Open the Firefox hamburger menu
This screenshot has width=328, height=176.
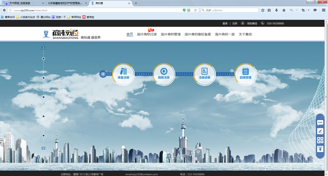coord(324,10)
